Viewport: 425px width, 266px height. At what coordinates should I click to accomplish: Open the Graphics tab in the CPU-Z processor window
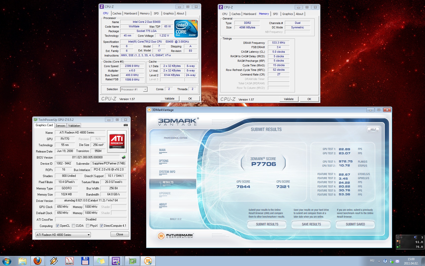[168, 13]
